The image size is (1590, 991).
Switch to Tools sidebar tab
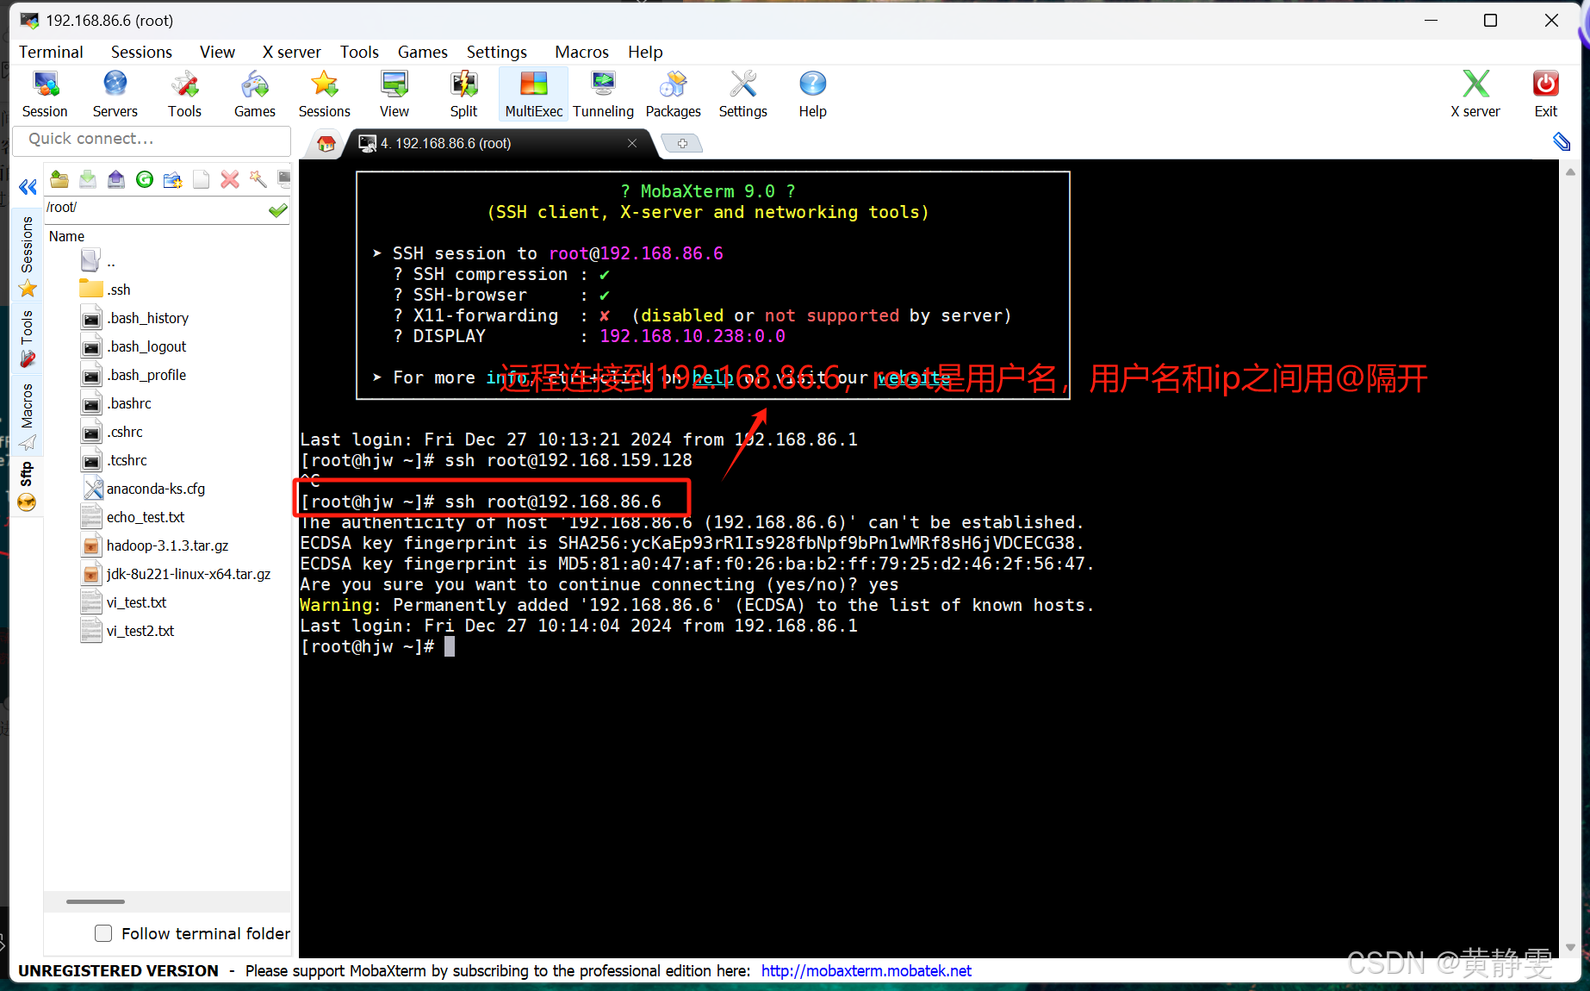point(27,338)
